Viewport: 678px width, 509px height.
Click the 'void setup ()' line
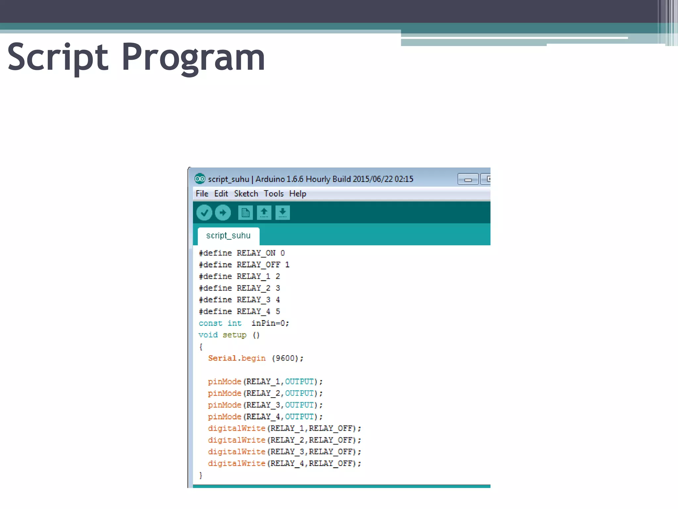pos(229,335)
